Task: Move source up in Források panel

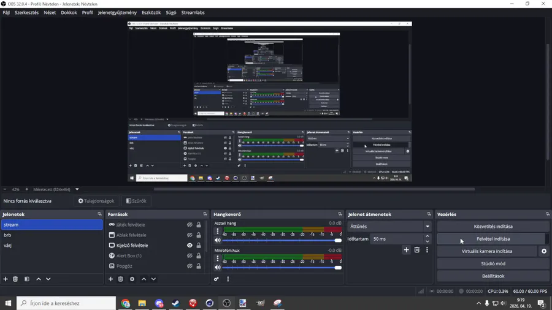Action: coord(144,279)
